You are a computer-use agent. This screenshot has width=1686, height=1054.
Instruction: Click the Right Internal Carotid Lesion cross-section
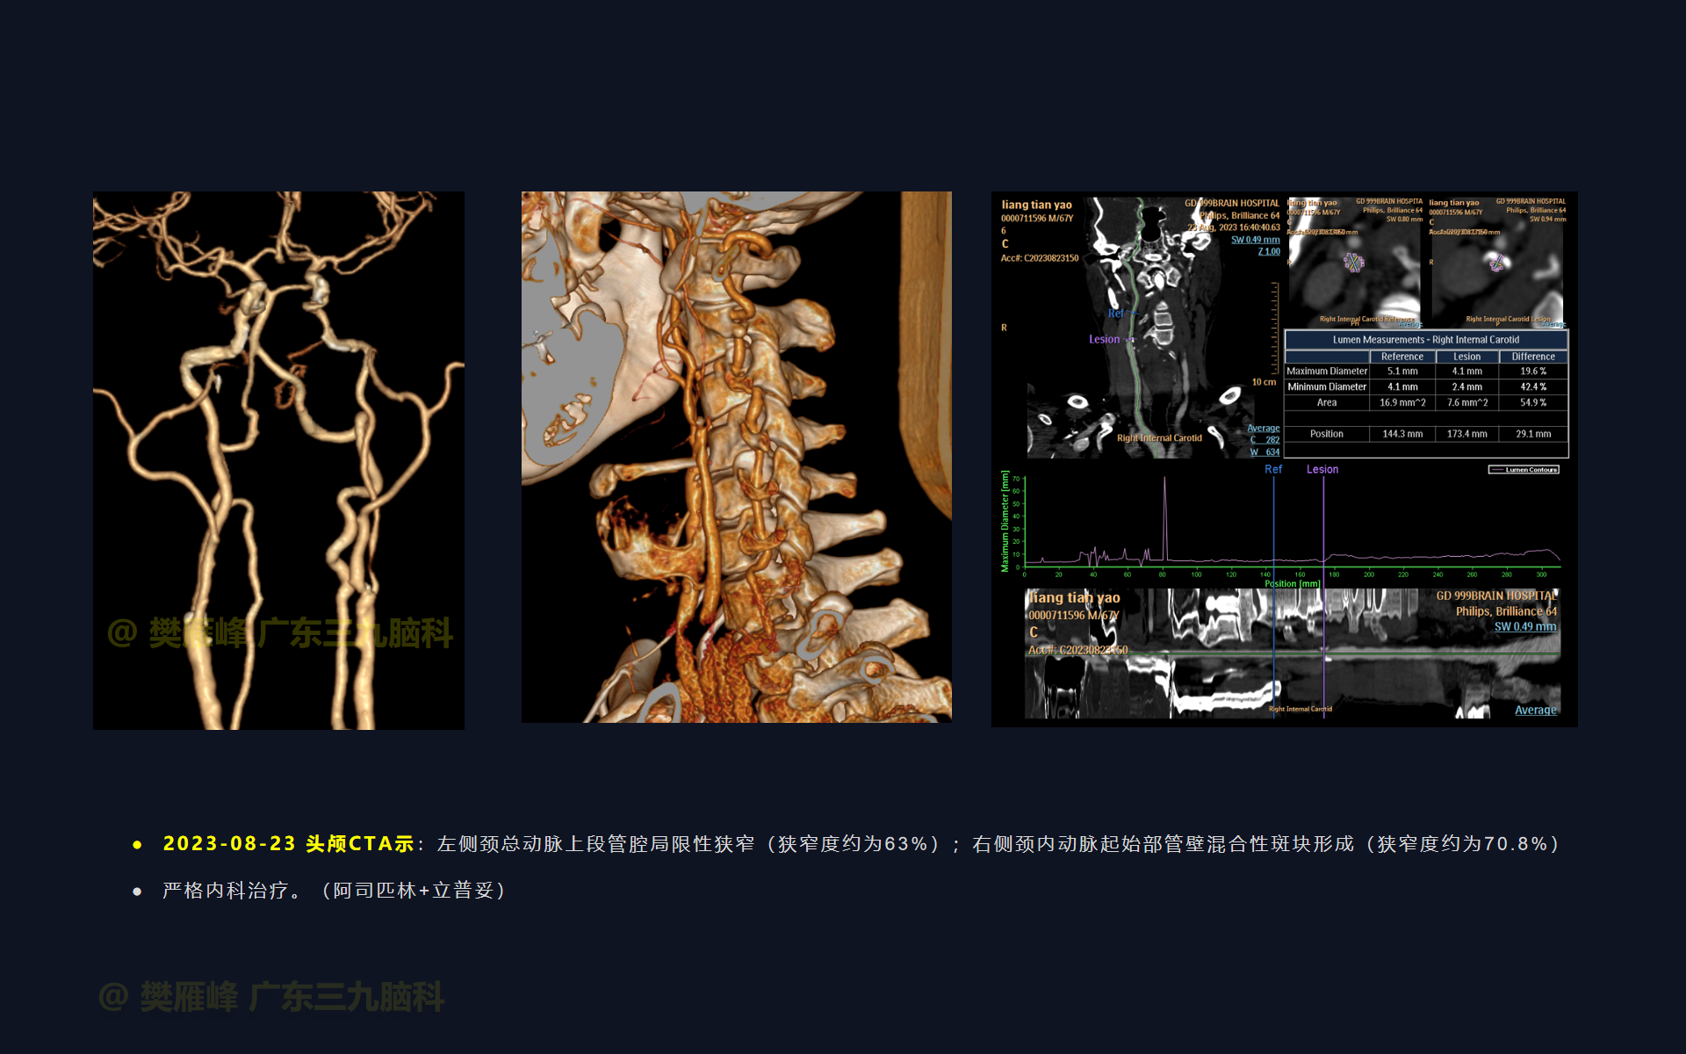pos(1497,263)
